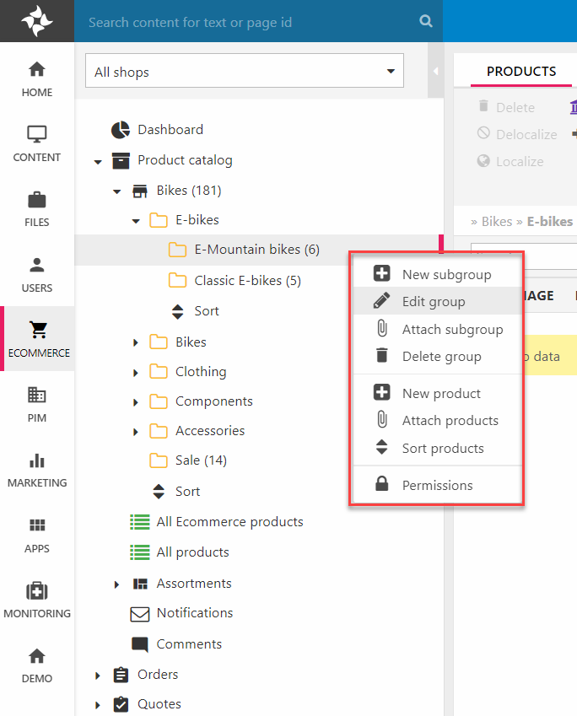Expand the Clothing group
Screen dimensions: 577x716
point(136,372)
